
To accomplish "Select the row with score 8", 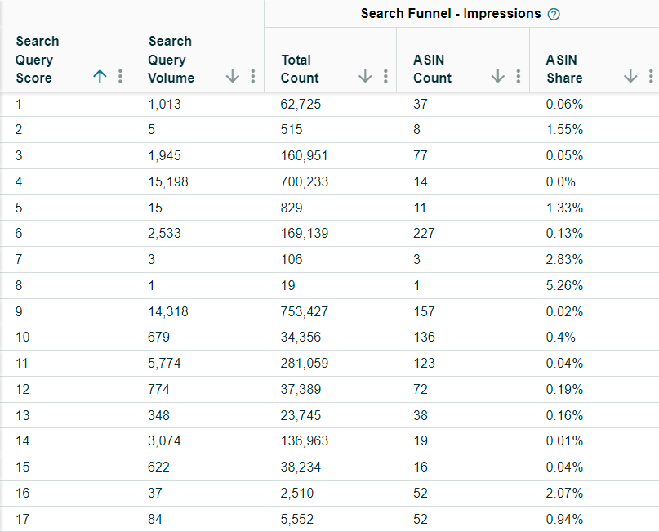I will pos(20,285).
